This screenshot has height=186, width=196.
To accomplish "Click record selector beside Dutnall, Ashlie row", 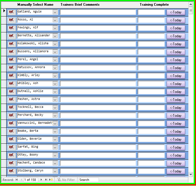I will coord(4,92).
